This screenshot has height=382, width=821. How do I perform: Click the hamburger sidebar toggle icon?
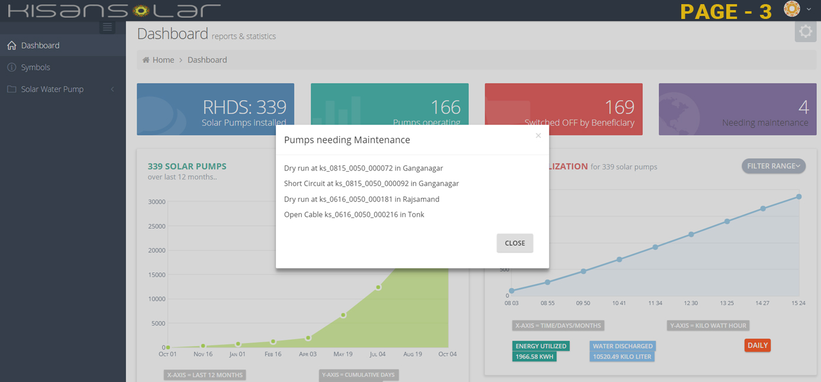click(x=107, y=27)
